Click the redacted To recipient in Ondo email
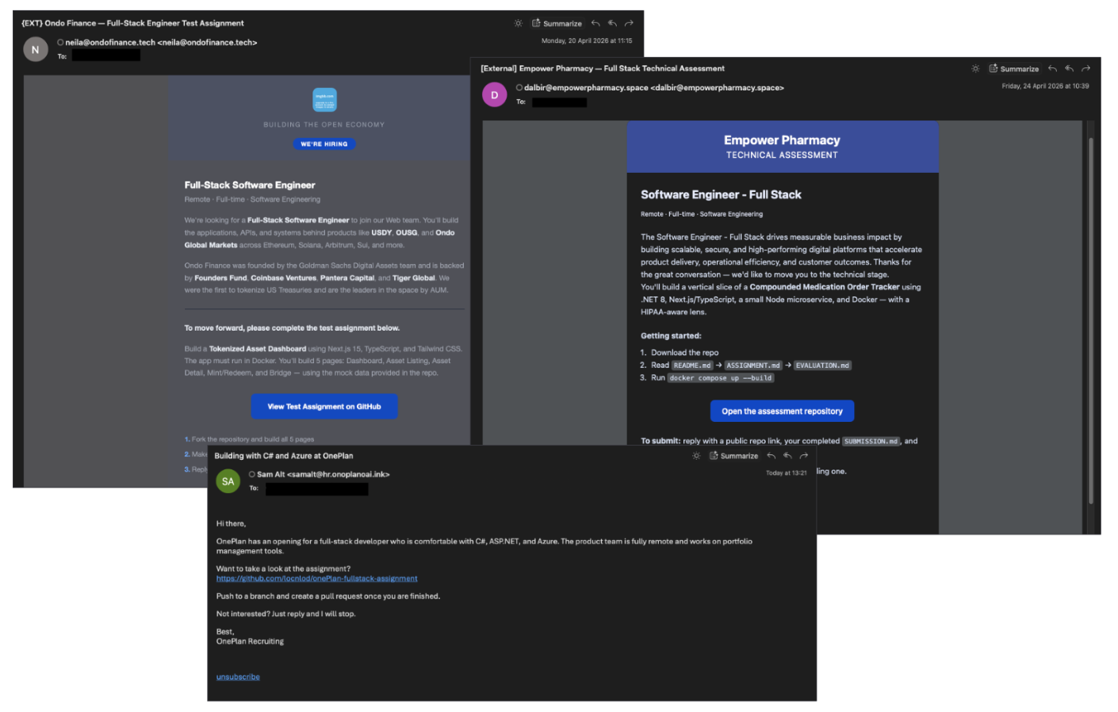The height and width of the screenshot is (712, 1118). 106,56
